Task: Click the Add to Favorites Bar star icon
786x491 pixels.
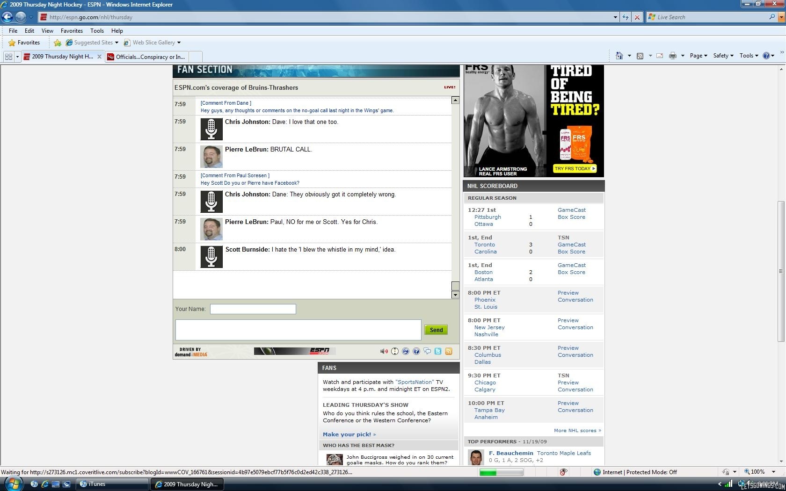Action: (x=58, y=43)
